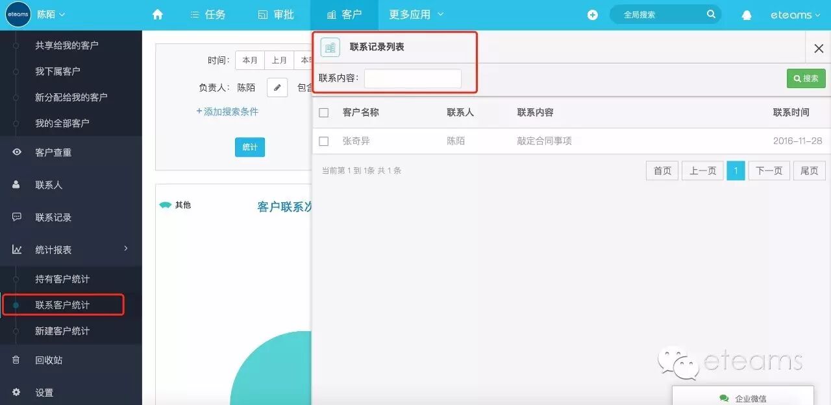The height and width of the screenshot is (405, 831).
Task: Click the 添加搜索条件 link
Action: click(227, 111)
